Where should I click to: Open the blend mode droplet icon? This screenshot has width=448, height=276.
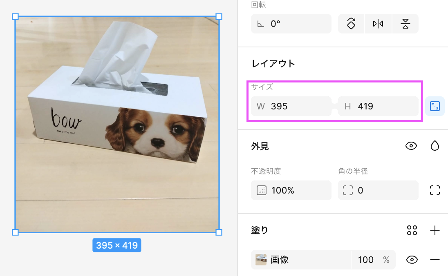pos(435,146)
